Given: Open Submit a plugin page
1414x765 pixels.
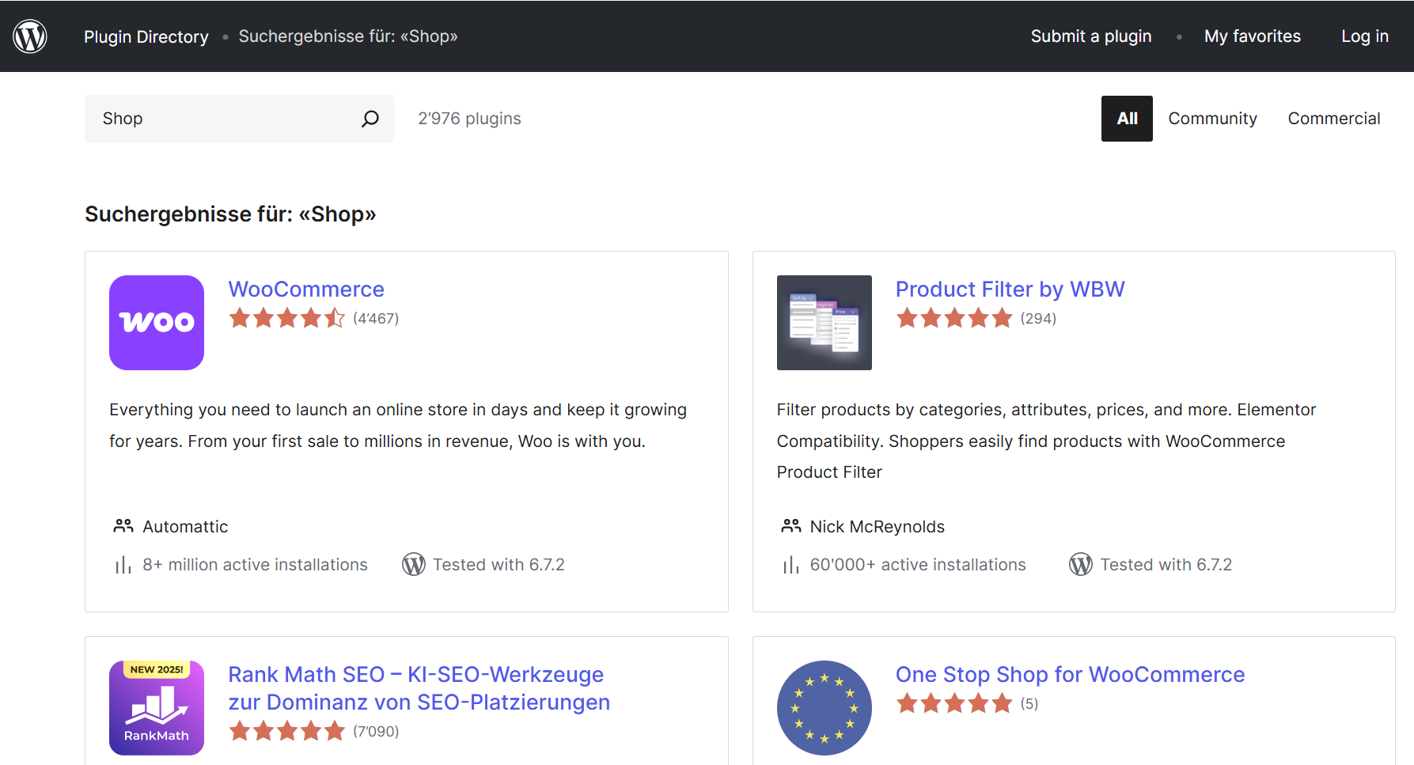Looking at the screenshot, I should click(x=1090, y=36).
